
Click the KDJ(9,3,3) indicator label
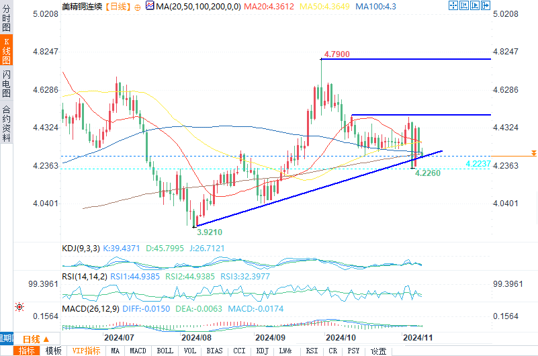coord(81,249)
